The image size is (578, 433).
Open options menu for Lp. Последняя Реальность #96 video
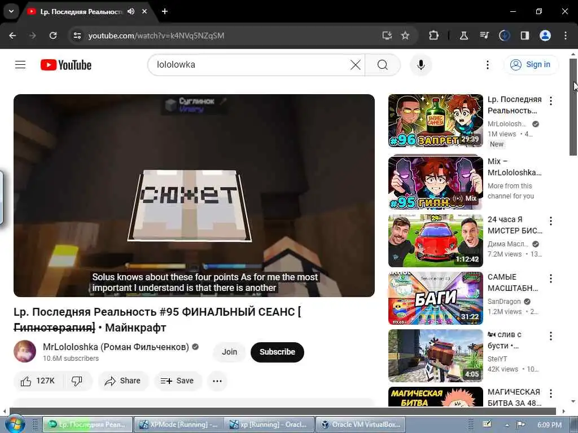[551, 101]
